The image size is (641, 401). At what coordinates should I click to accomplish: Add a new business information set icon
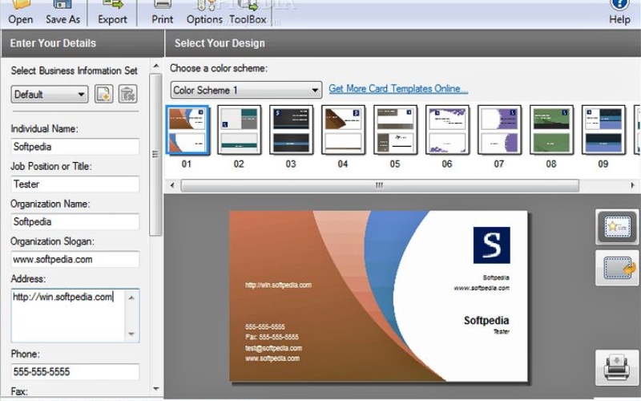point(104,94)
